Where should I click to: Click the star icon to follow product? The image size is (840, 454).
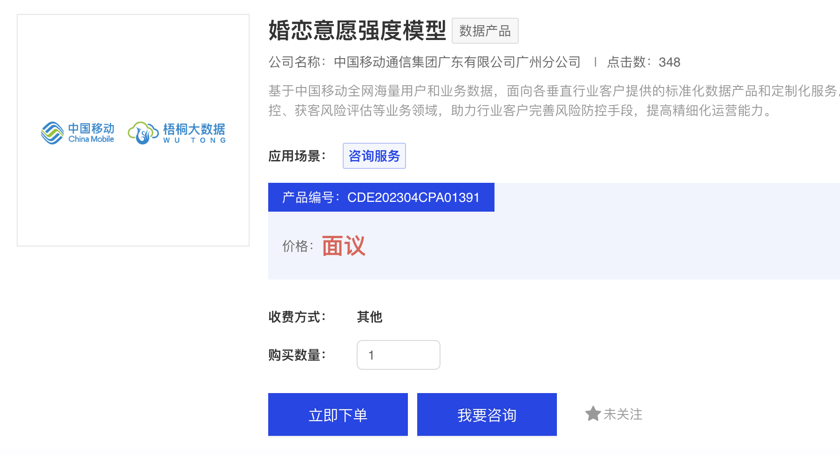(593, 414)
